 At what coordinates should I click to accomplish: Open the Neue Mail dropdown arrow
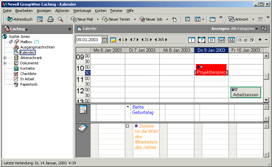click(x=98, y=20)
